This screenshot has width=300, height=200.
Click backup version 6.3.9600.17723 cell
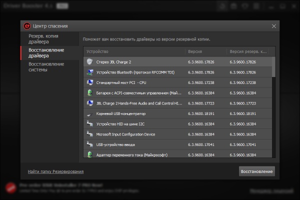[x=242, y=103]
